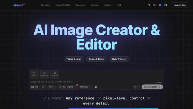Add an Image reference upload tile
Image resolution: width=193 pixels, height=109 pixels.
(34, 74)
